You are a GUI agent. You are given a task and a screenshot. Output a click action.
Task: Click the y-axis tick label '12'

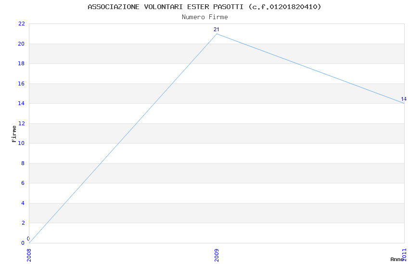21,123
